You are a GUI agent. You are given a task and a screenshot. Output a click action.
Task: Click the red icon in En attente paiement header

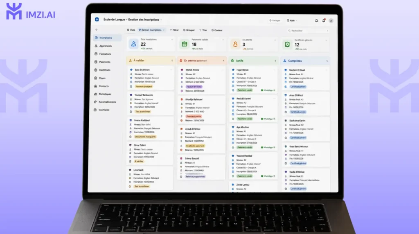point(181,61)
